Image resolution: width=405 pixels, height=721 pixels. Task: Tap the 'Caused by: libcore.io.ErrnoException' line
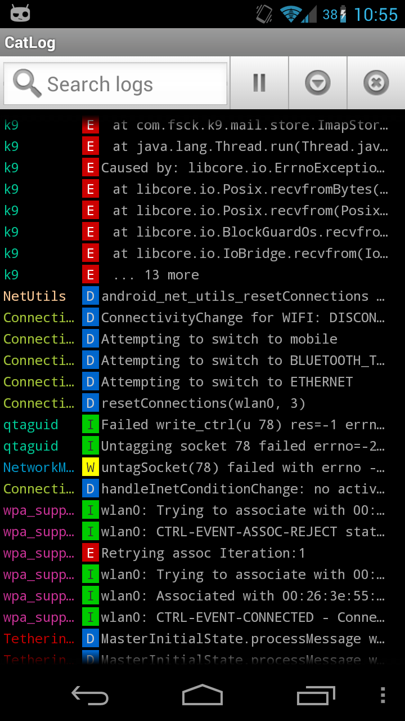(x=243, y=168)
